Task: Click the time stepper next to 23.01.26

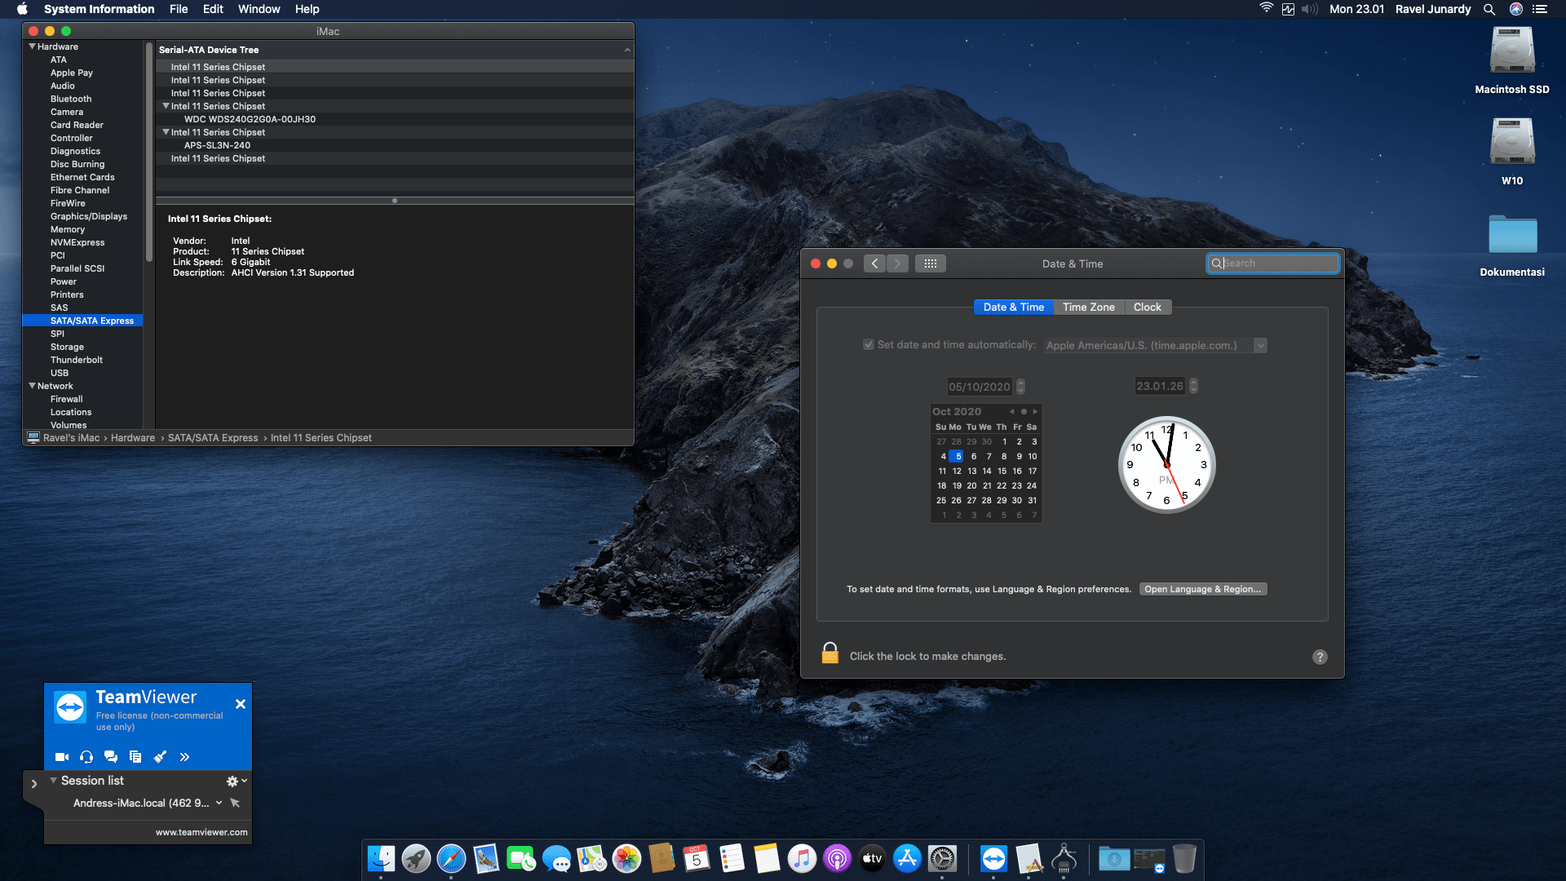Action: 1193,386
